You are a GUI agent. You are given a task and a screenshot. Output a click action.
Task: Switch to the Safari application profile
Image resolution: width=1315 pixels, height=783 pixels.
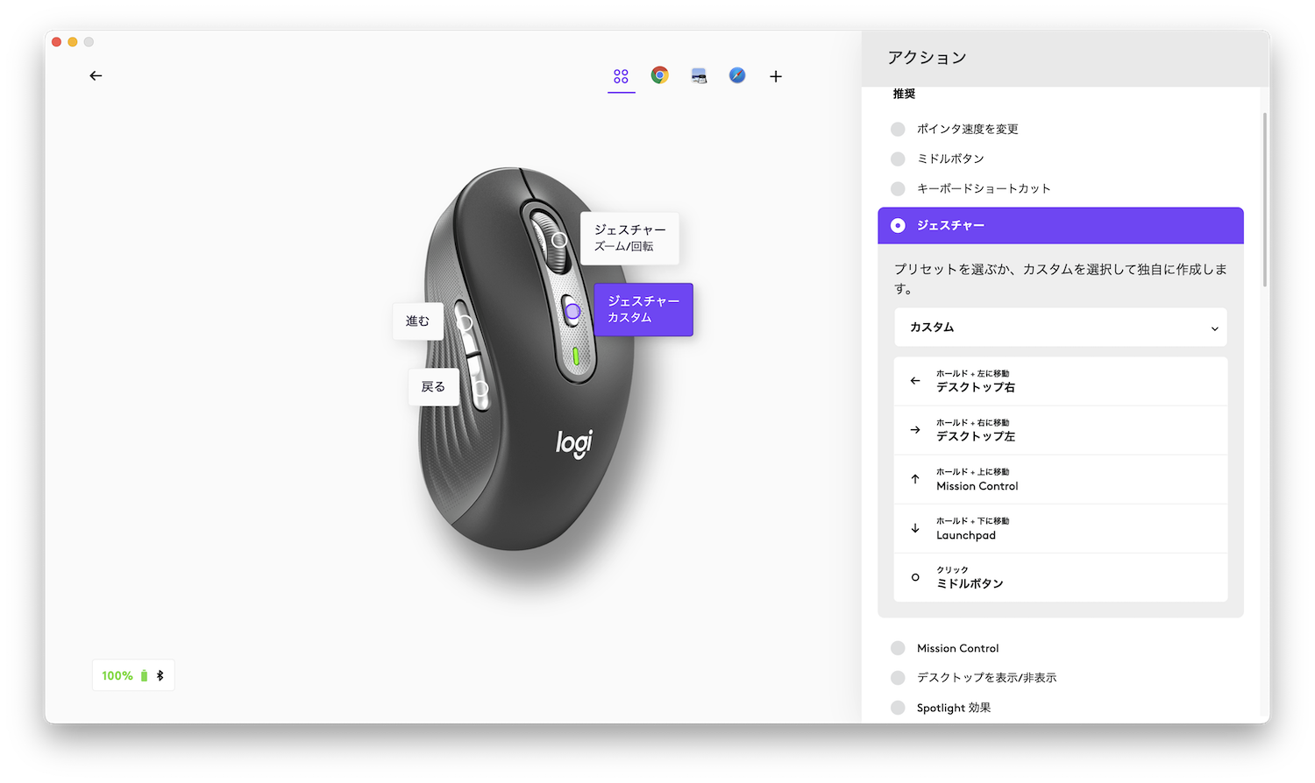click(x=737, y=76)
